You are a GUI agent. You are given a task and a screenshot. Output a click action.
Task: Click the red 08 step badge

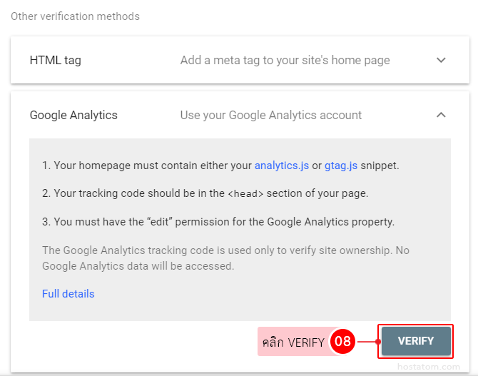(342, 342)
